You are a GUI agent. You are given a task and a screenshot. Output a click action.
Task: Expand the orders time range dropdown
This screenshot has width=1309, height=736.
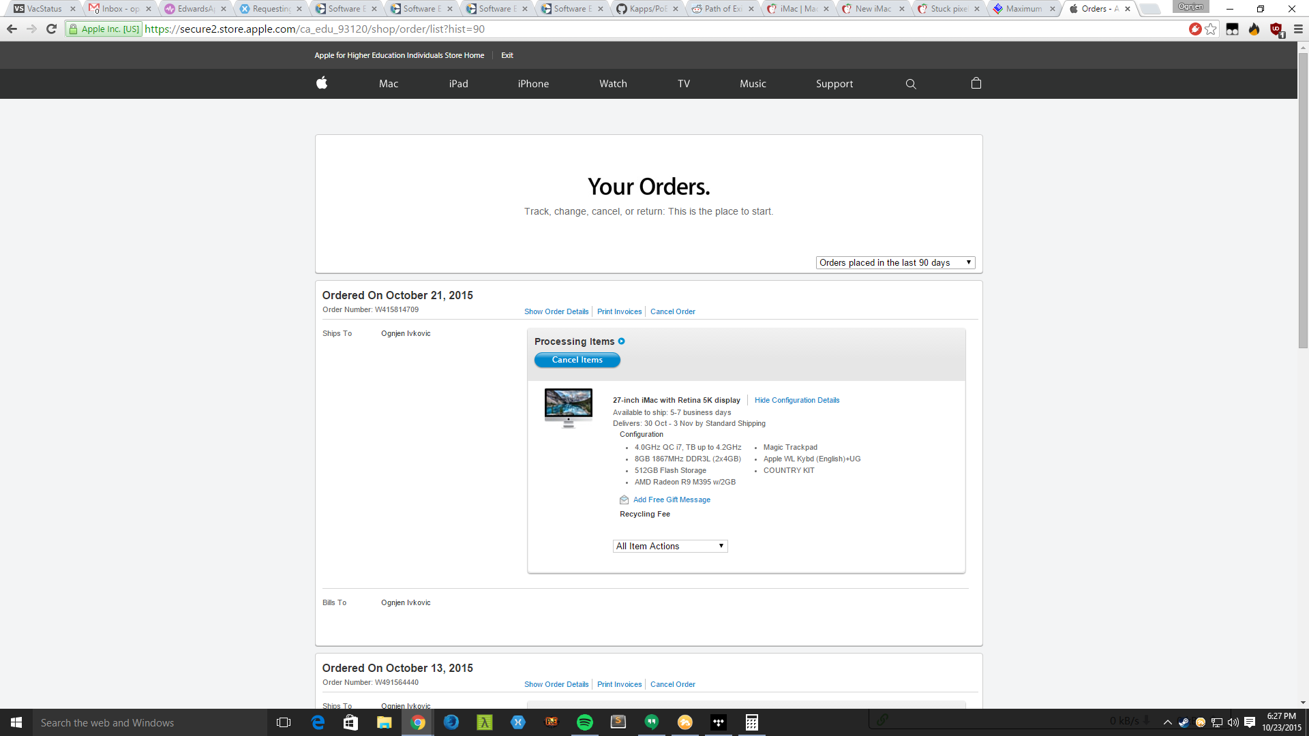pos(894,262)
